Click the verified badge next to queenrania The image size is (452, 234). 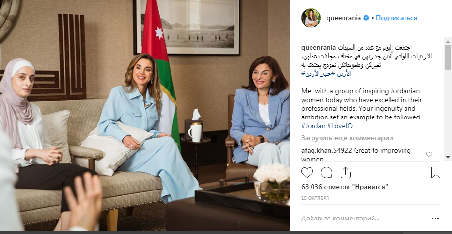click(x=366, y=18)
